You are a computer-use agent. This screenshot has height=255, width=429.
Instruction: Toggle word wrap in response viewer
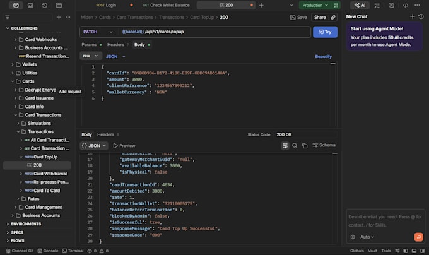[285, 146]
